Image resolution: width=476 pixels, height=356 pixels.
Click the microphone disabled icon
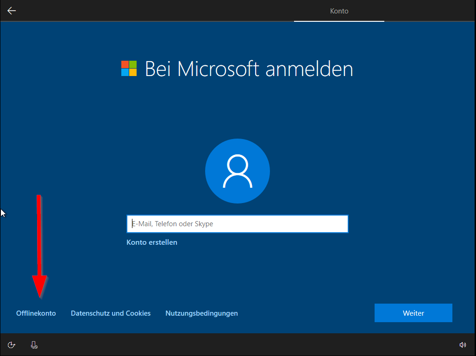tap(34, 345)
